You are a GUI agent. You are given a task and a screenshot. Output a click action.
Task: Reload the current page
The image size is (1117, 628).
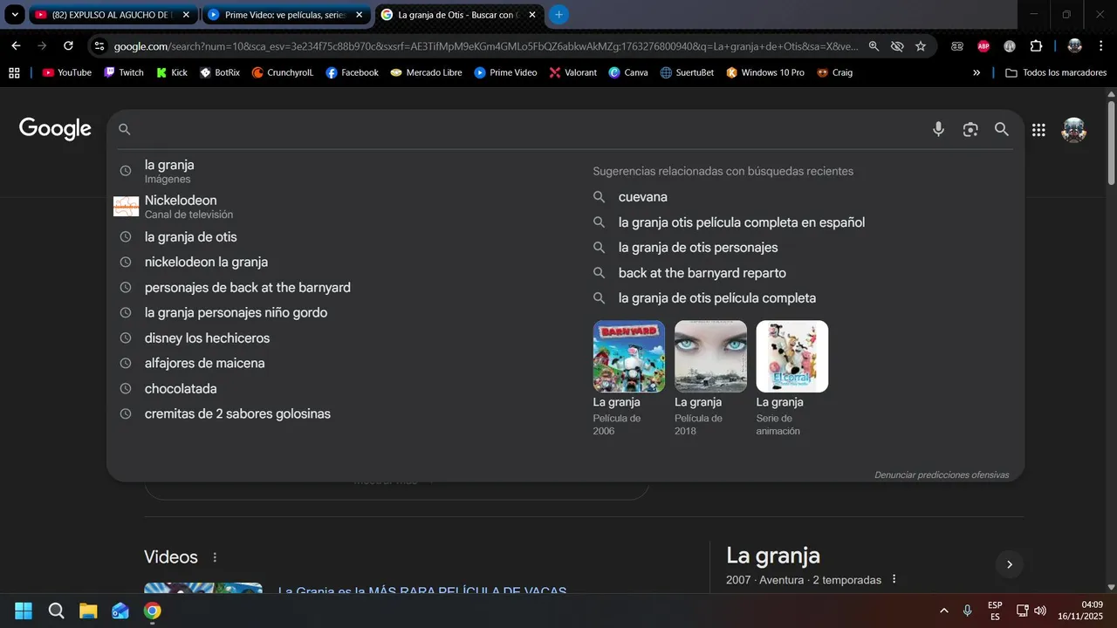tap(68, 46)
